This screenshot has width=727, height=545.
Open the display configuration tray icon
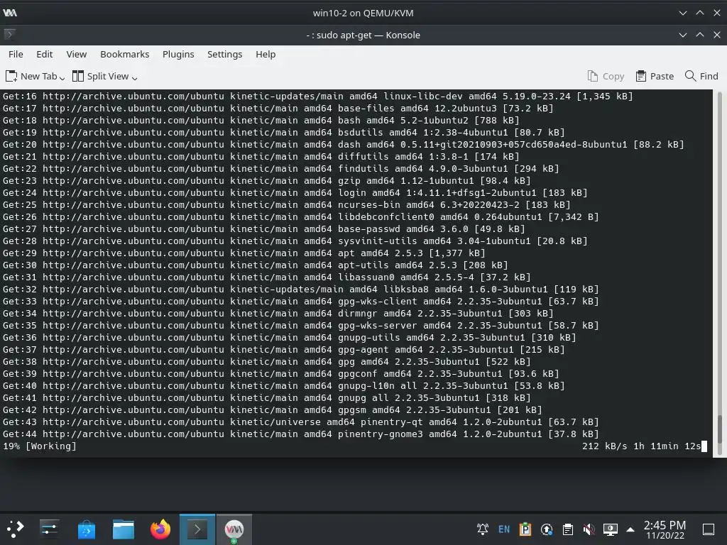(610, 529)
